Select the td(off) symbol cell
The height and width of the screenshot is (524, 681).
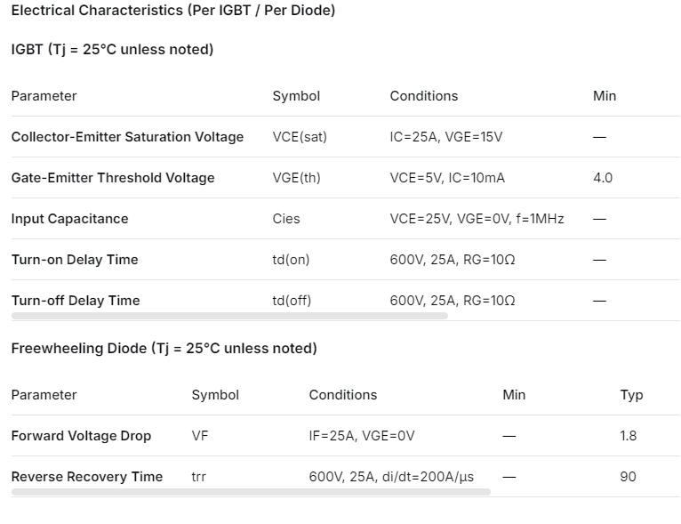292,301
